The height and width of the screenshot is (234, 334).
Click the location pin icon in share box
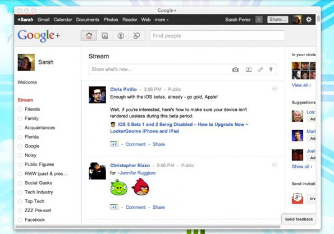(x=271, y=70)
